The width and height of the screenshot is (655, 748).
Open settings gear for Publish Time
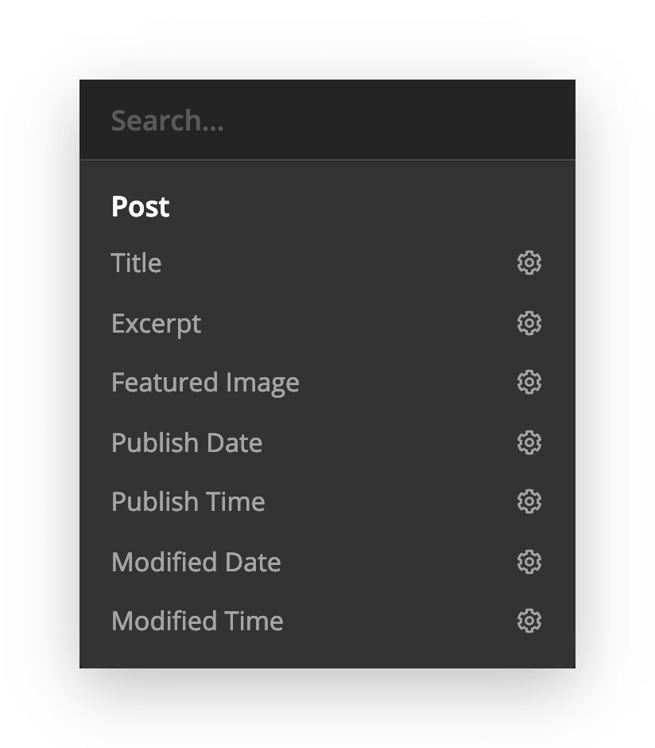point(529,501)
